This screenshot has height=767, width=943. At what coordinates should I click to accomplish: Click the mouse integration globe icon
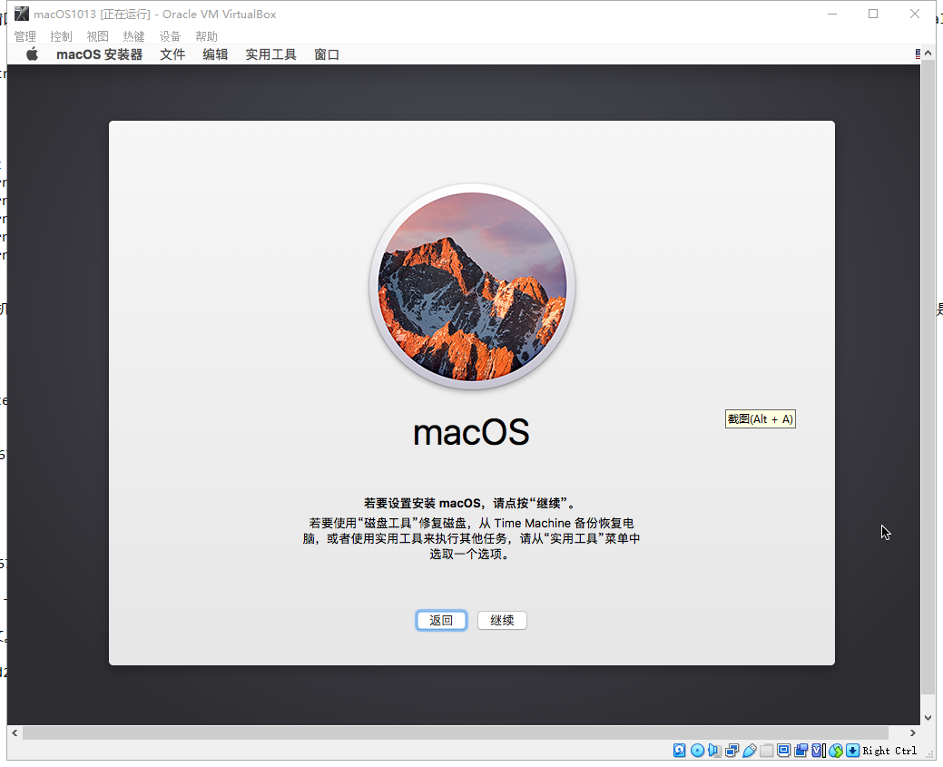835,750
